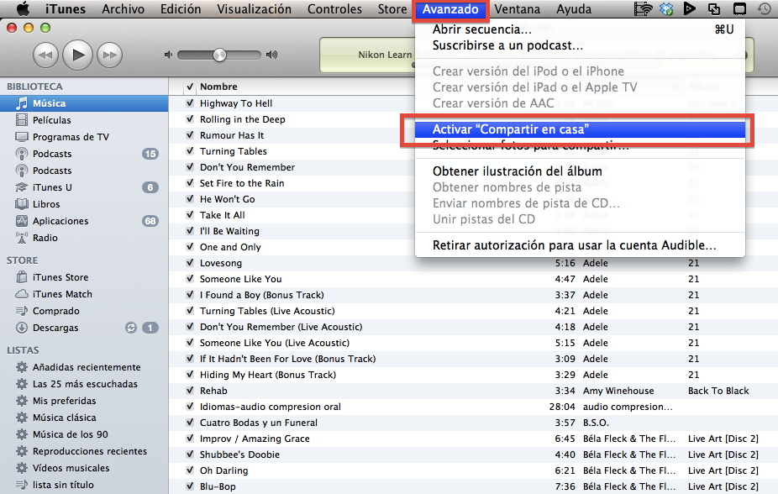The height and width of the screenshot is (494, 778).
Task: Open the Aplicaciones library
Action: pos(60,221)
